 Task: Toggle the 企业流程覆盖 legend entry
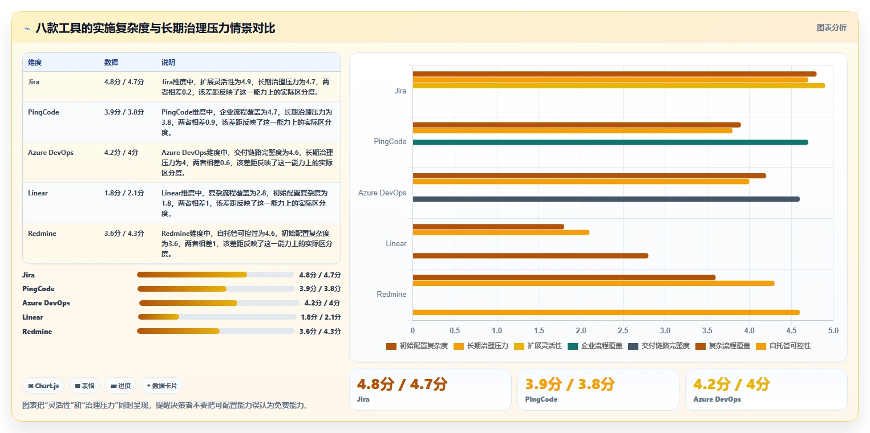pos(595,346)
